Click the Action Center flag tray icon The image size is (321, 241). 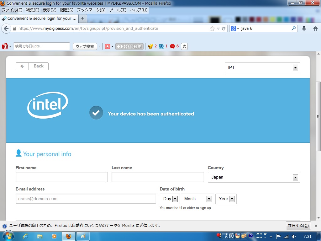click(278, 237)
